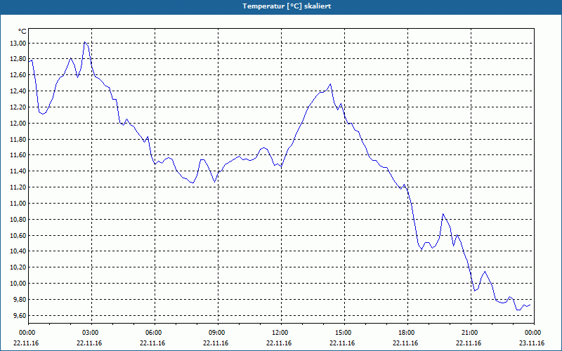Click the '00:00' time label above 23.11.16
Viewport: 562px width, 351px height.
pyautogui.click(x=532, y=333)
